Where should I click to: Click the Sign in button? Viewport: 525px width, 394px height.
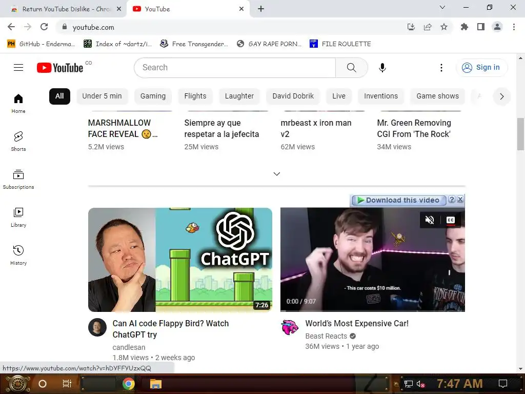(x=481, y=68)
